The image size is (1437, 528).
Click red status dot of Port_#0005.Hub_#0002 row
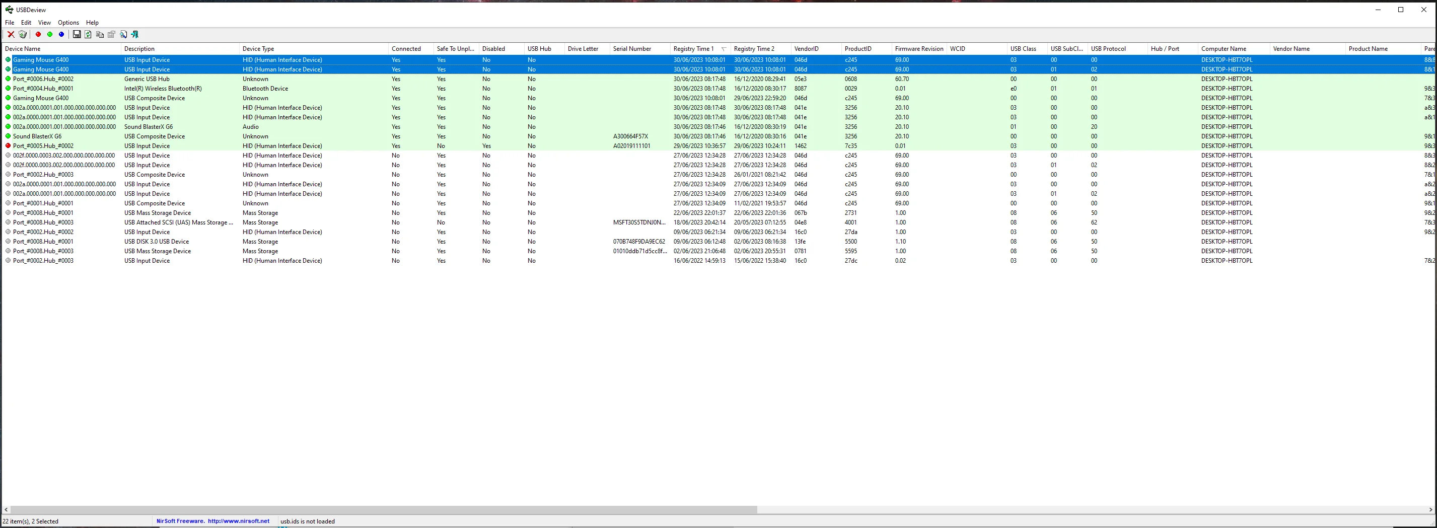[9, 146]
